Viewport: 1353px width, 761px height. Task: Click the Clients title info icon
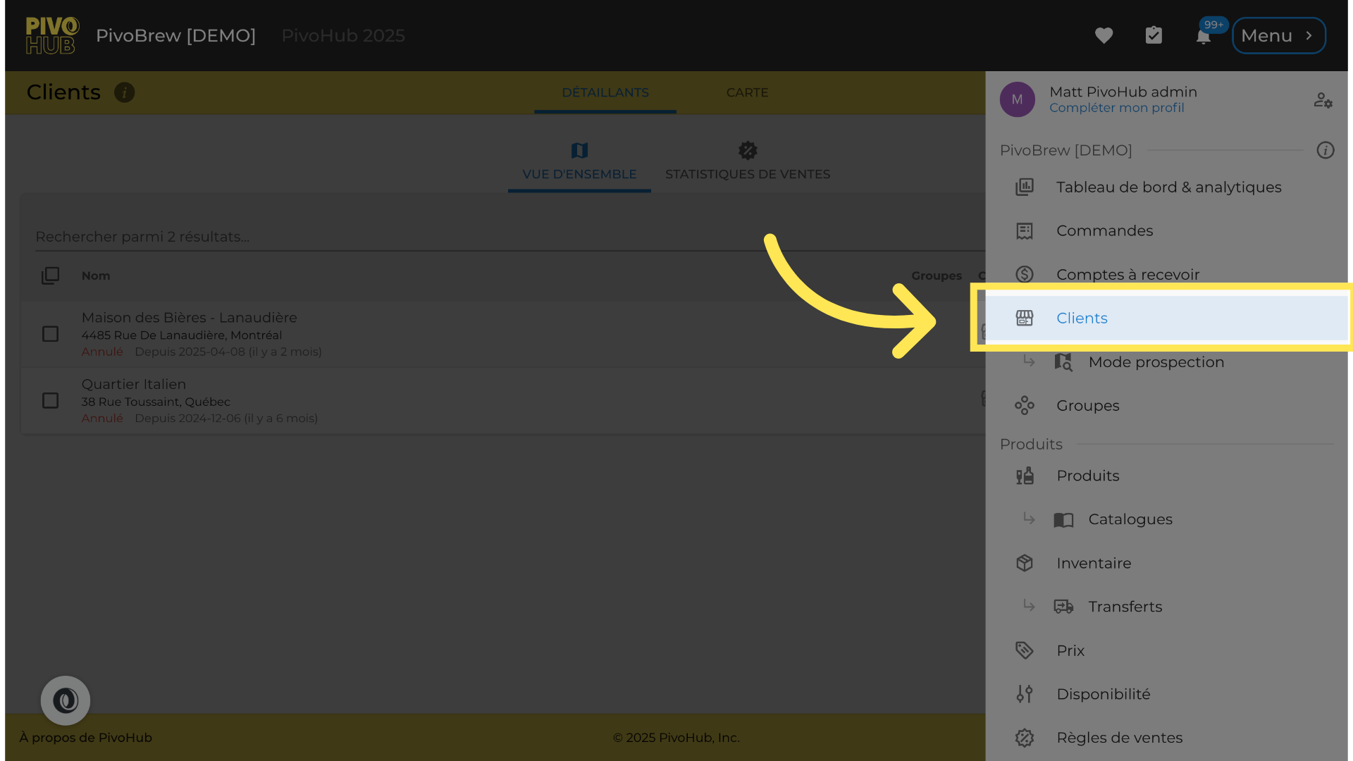[125, 92]
